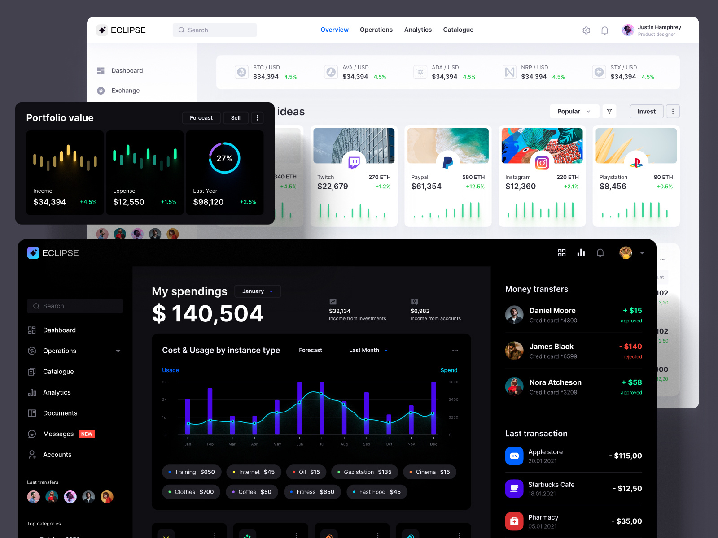This screenshot has width=718, height=538.
Task: Click the "$ 140,504" spendings total
Action: [x=208, y=314]
